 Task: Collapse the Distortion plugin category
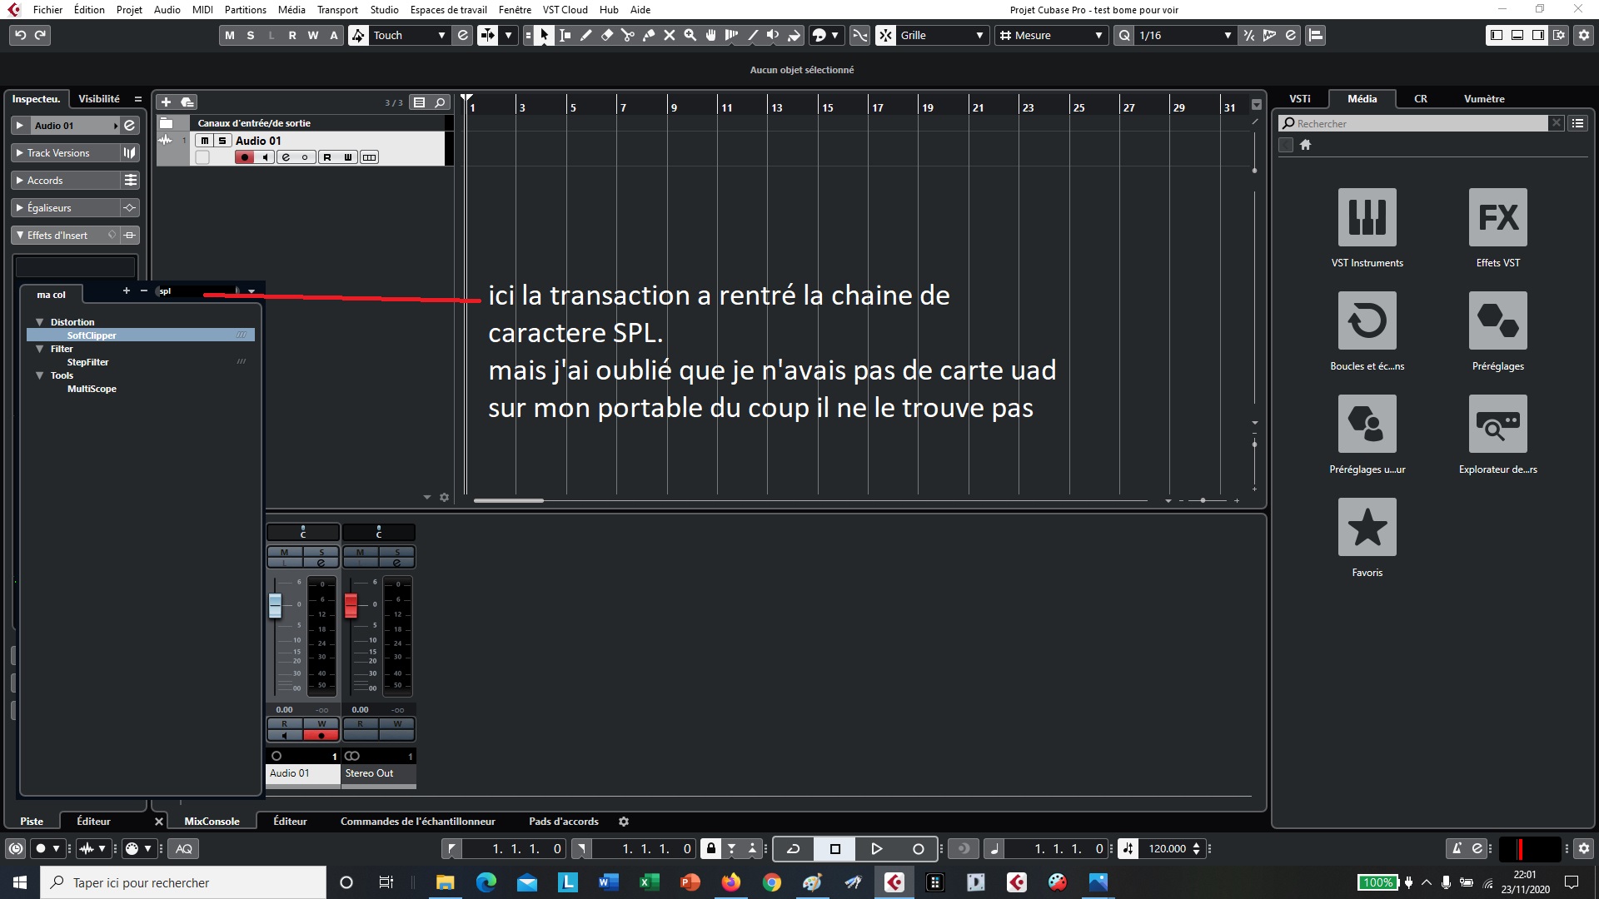(x=39, y=322)
